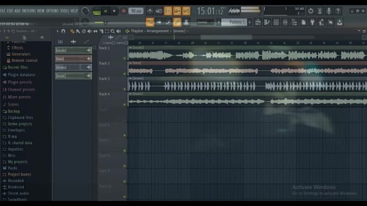Select the Slice tool
The height and width of the screenshot is (206, 367).
(101, 31)
